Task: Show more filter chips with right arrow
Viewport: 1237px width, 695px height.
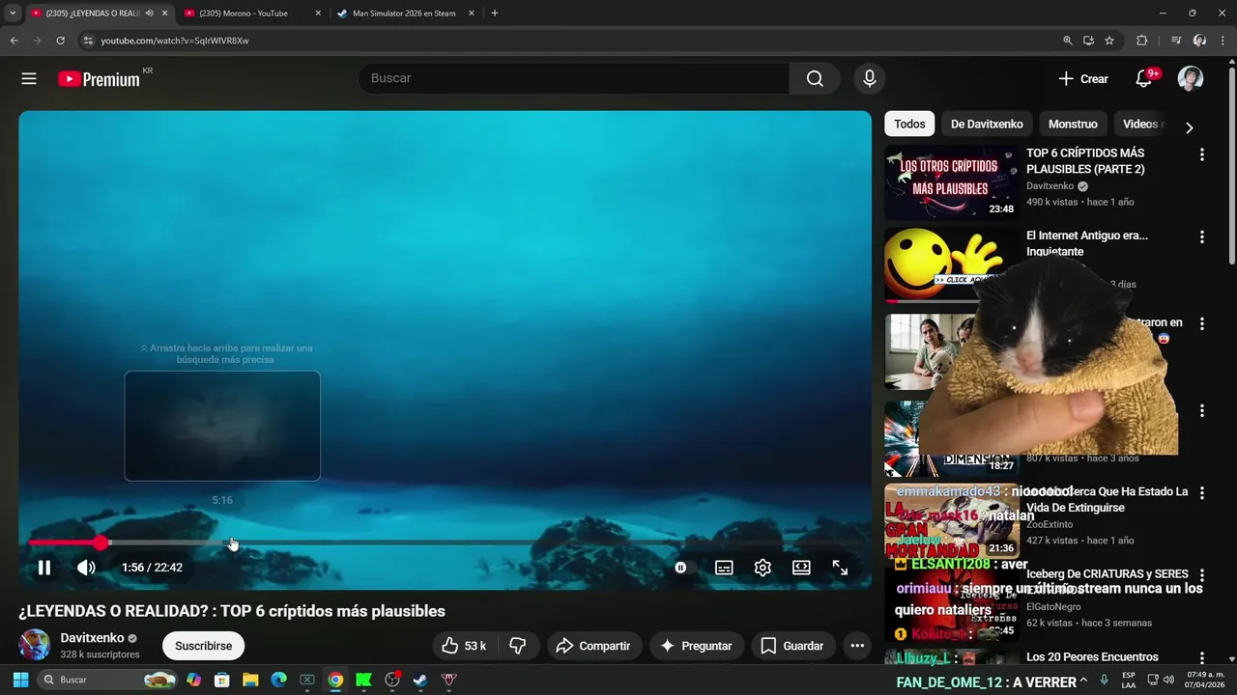Action: click(1189, 127)
